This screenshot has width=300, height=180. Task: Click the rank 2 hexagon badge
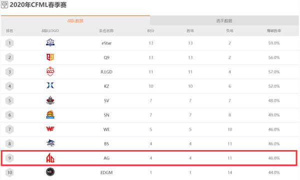[9, 57]
